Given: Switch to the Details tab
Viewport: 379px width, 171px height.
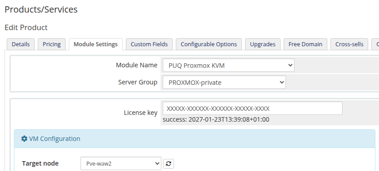Looking at the screenshot, I should 21,44.
